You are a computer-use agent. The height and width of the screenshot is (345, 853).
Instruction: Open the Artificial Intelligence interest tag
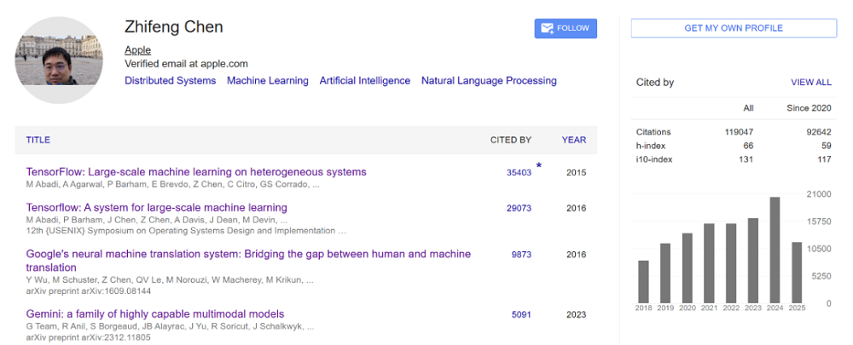(364, 81)
